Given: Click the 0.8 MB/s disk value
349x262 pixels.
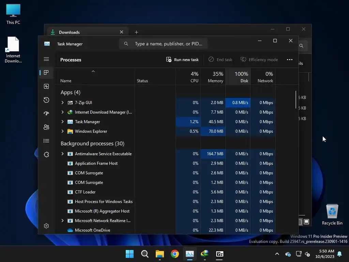Looking at the screenshot, I should click(x=240, y=103).
